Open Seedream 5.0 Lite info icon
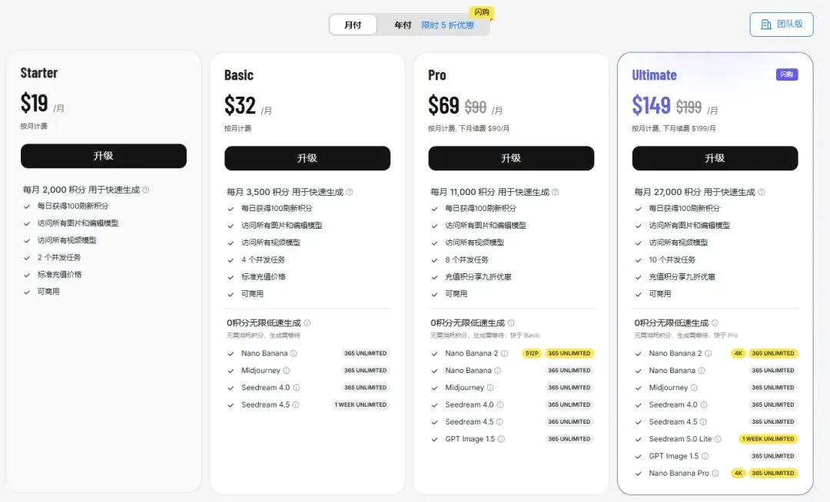This screenshot has width=830, height=502. tap(718, 439)
